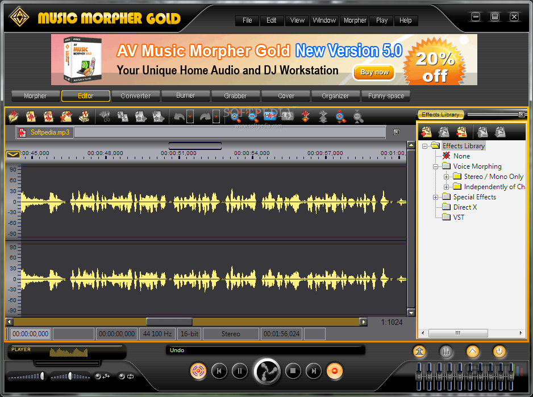Toggle repeat loop playback mode
533x397 pixels.
[x=126, y=376]
